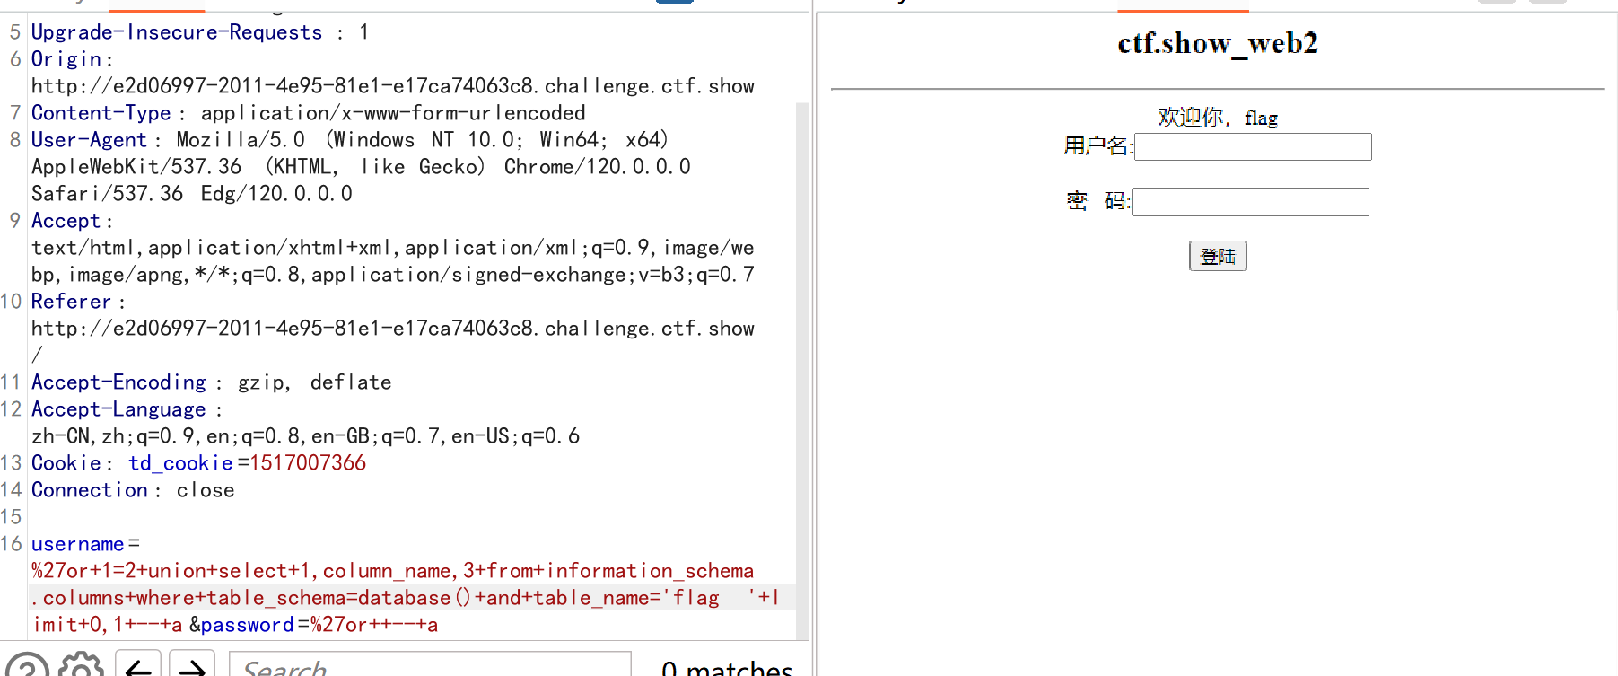This screenshot has width=1618, height=676.
Task: Click the cookie value 1517007366
Action: click(x=308, y=463)
